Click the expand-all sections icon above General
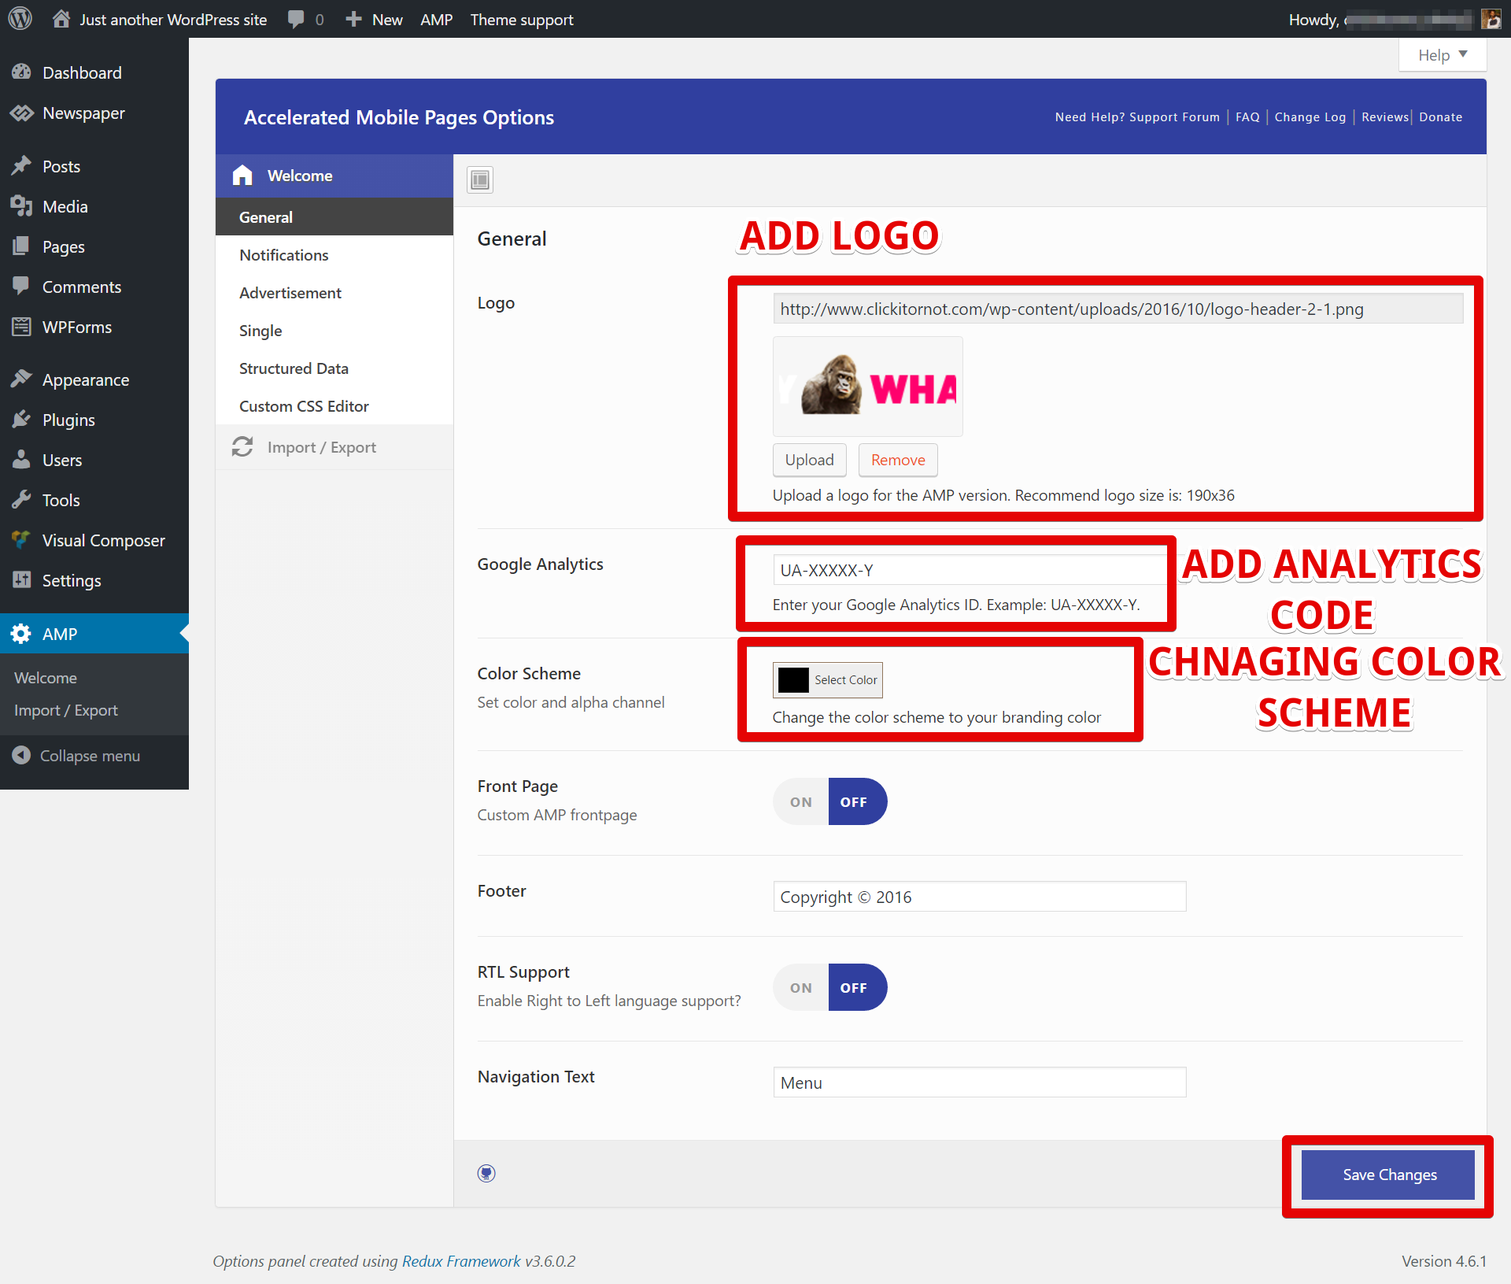 pyautogui.click(x=480, y=179)
